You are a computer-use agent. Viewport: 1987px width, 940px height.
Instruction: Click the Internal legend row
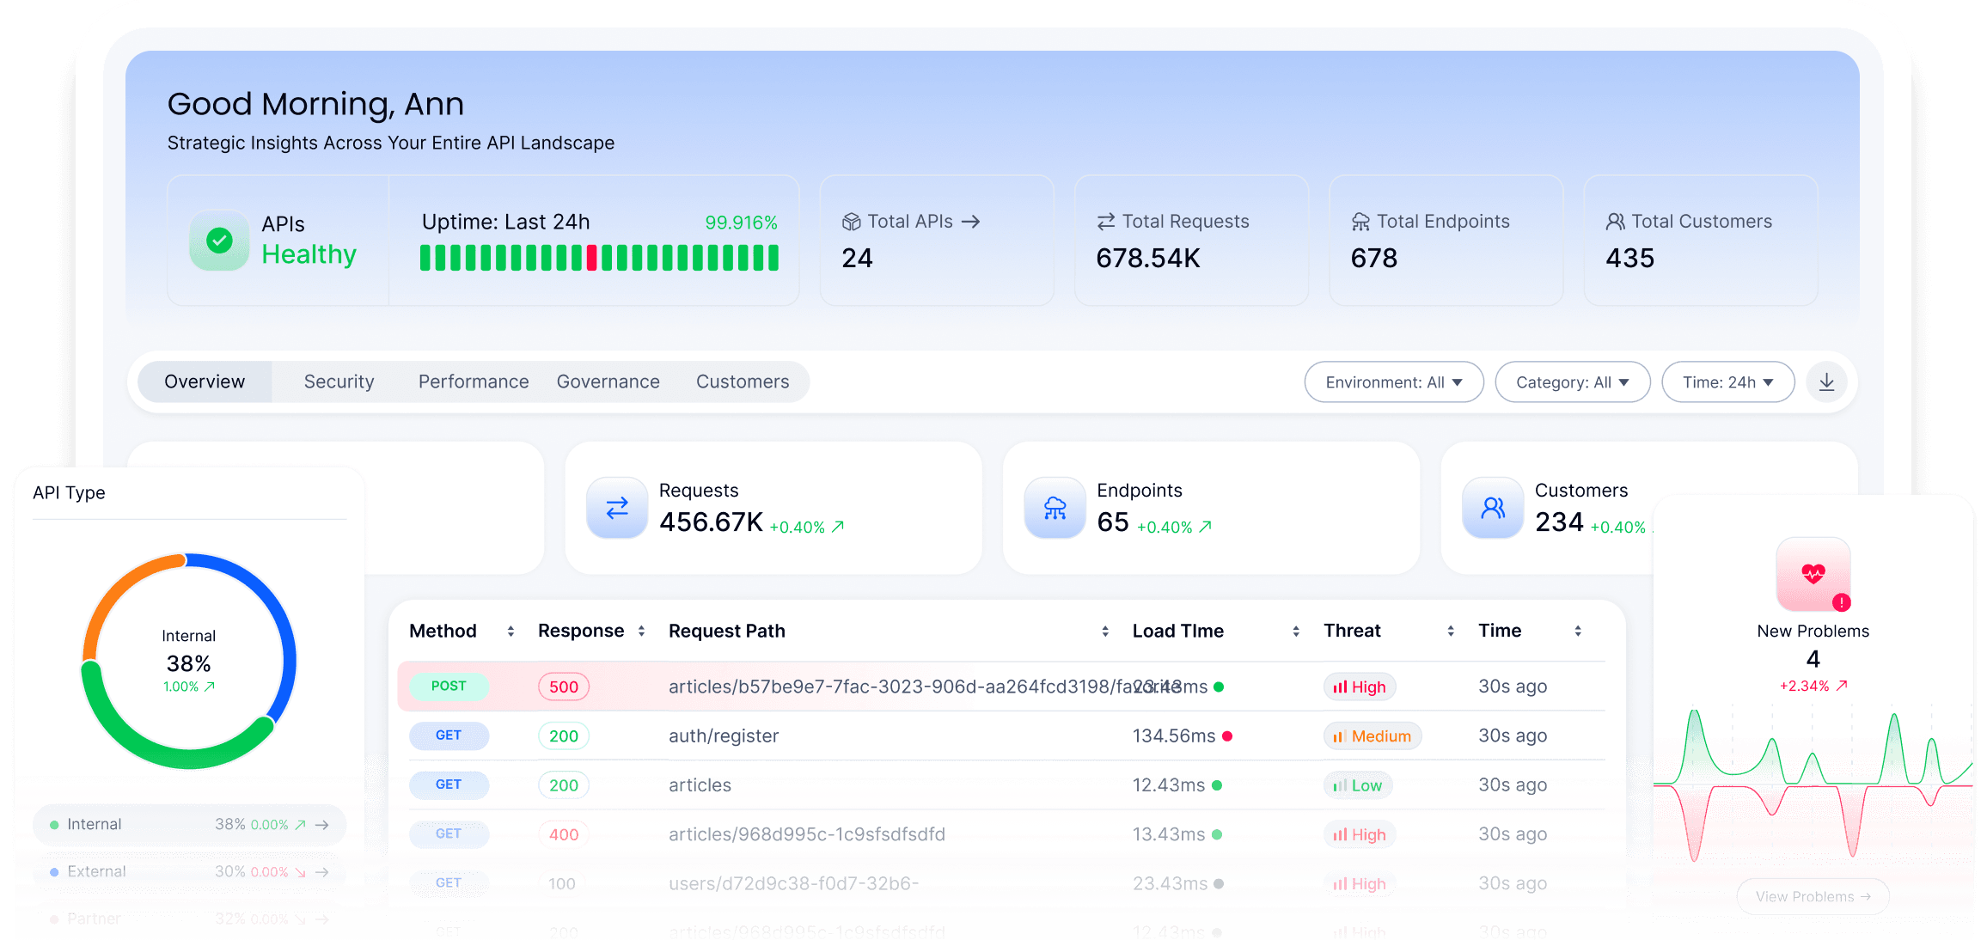point(189,825)
